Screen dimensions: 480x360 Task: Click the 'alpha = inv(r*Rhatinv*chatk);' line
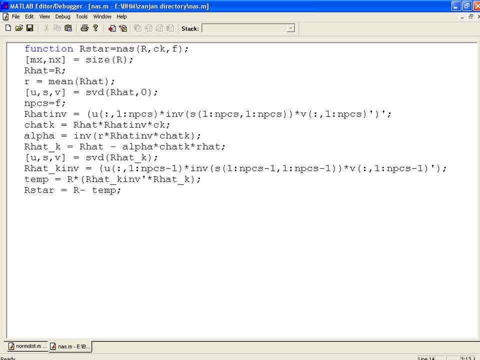[x=112, y=135]
